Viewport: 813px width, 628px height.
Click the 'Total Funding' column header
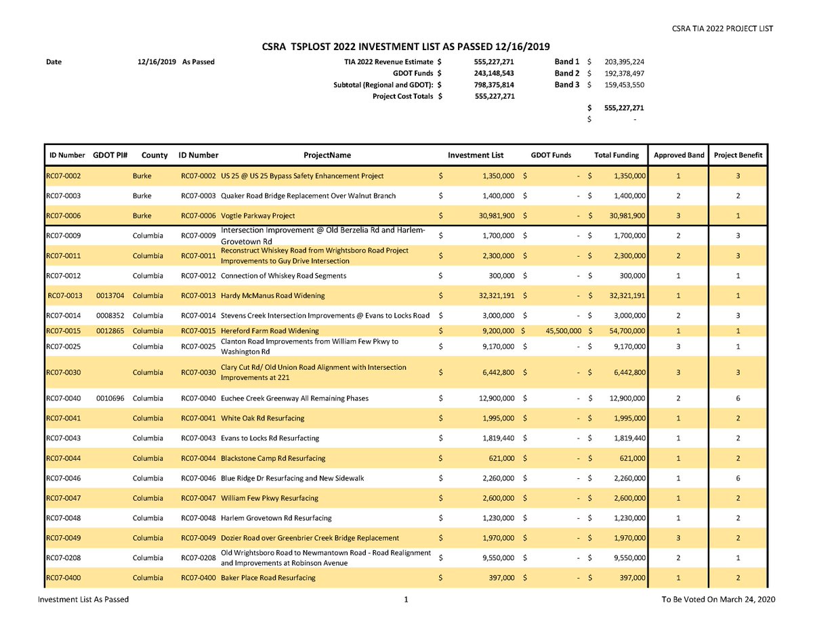(617, 155)
